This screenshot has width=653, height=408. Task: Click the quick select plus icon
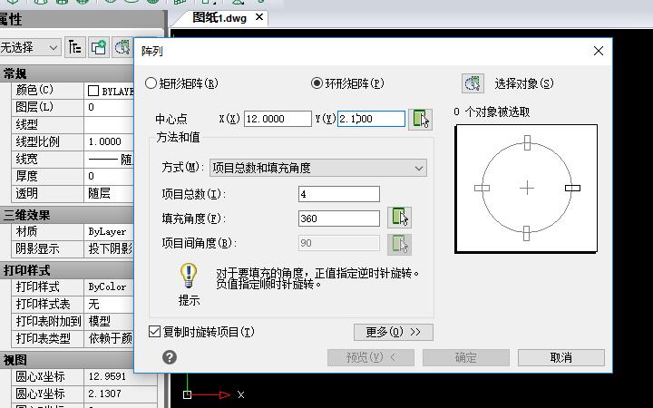(98, 47)
